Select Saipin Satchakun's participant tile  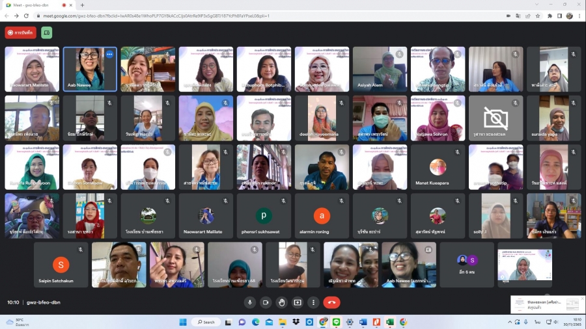pyautogui.click(x=61, y=265)
